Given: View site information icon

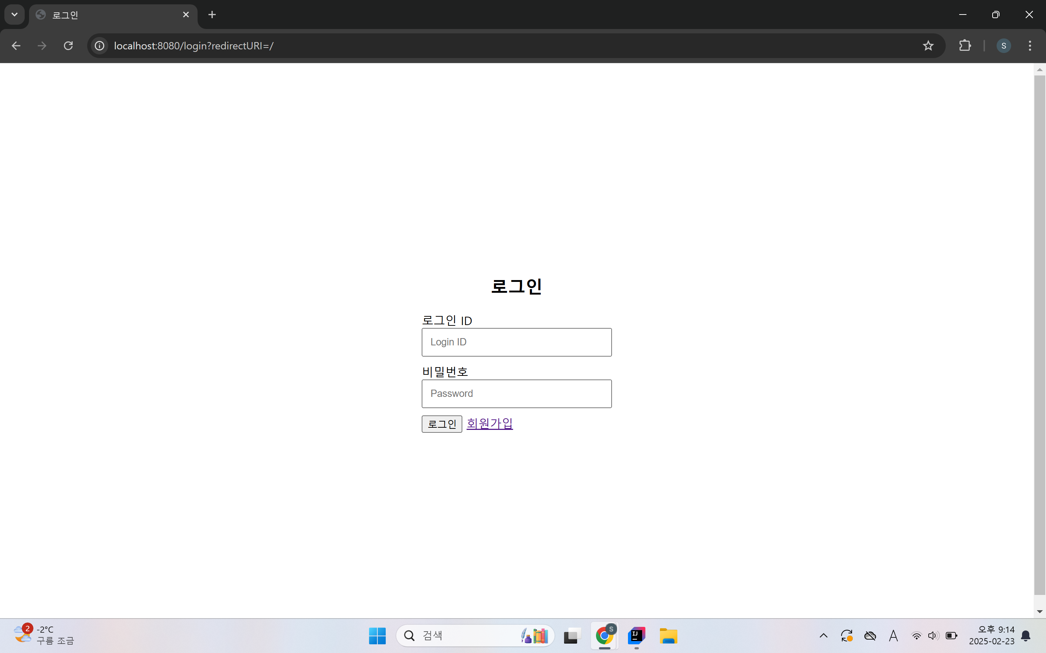Looking at the screenshot, I should 100,46.
